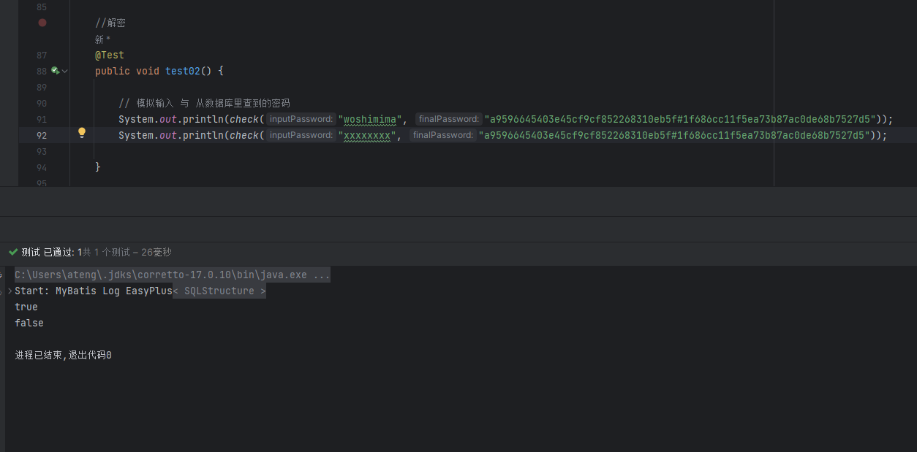Click the run test gutter icon for test02
Viewport: 917px width, 452px height.
55,71
